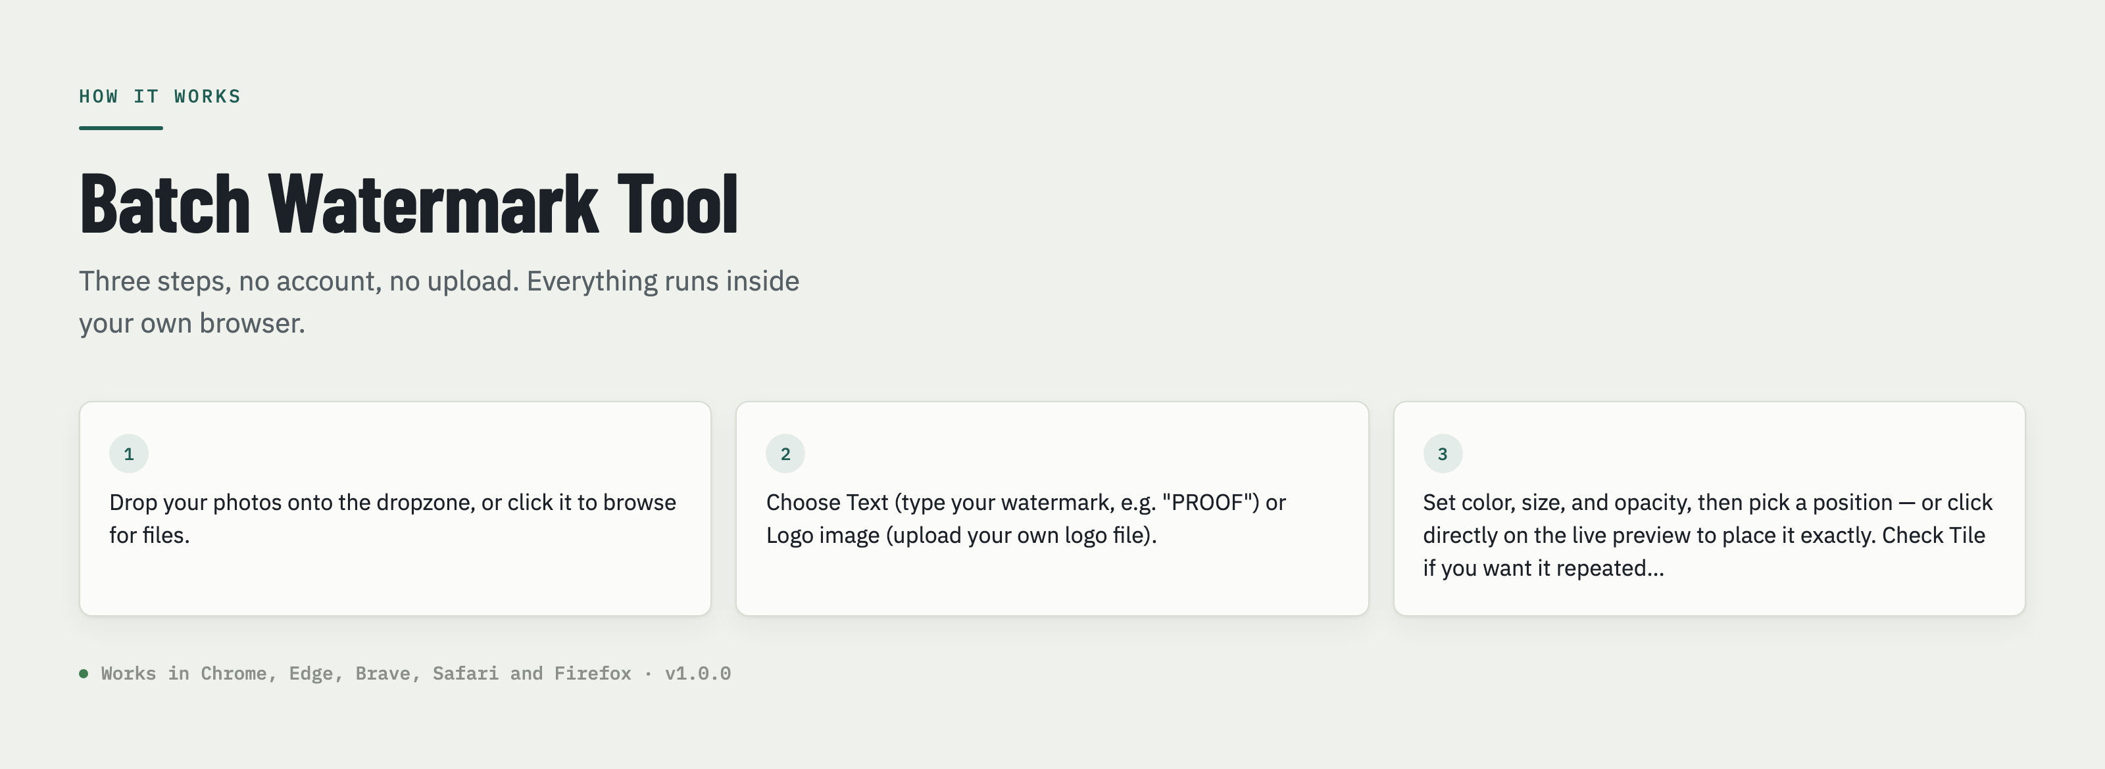The width and height of the screenshot is (2105, 769).
Task: Click the 'your own browser.' subtitle line
Action: click(x=192, y=323)
